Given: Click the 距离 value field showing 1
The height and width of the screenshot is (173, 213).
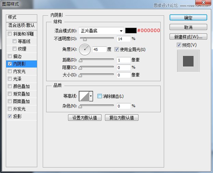Looking at the screenshot, I should (x=124, y=60).
